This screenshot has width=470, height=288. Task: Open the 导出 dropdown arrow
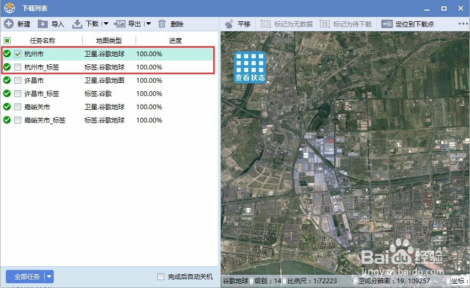148,24
